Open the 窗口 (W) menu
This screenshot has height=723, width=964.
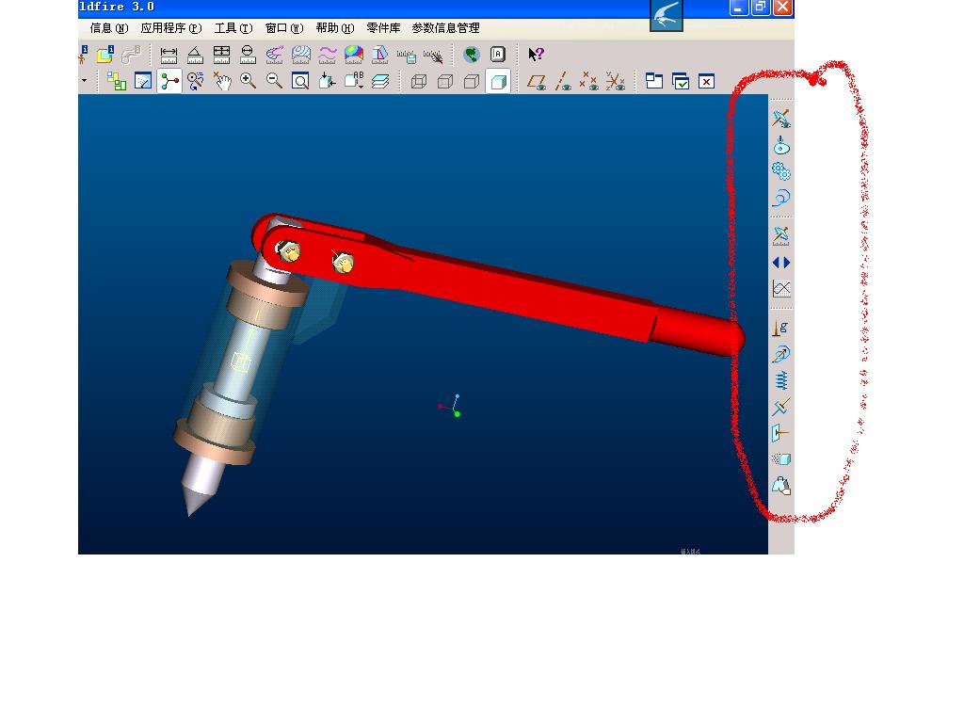[x=284, y=28]
